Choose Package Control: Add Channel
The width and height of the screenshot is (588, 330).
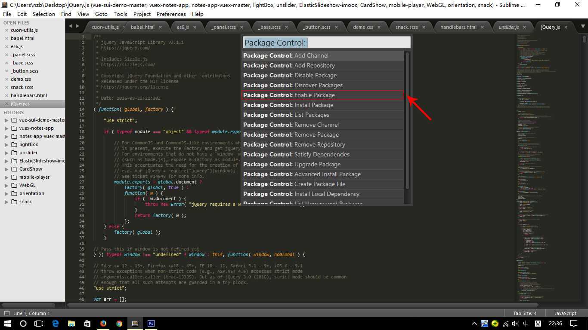(323, 56)
